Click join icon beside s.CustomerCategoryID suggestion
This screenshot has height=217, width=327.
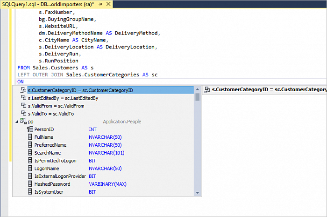click(23, 90)
